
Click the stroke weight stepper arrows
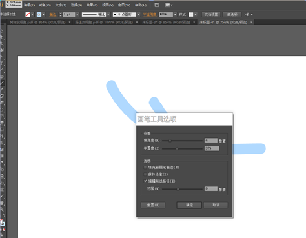click(x=61, y=14)
